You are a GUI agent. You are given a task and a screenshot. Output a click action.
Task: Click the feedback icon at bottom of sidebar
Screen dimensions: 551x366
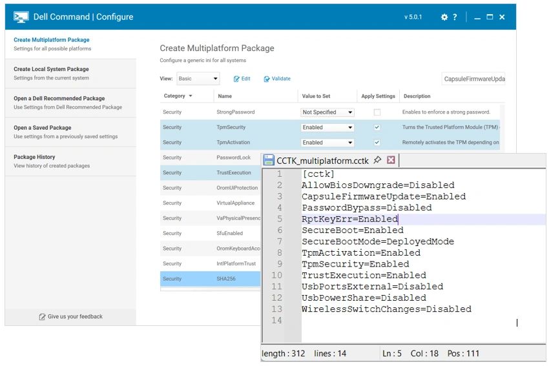tap(42, 317)
